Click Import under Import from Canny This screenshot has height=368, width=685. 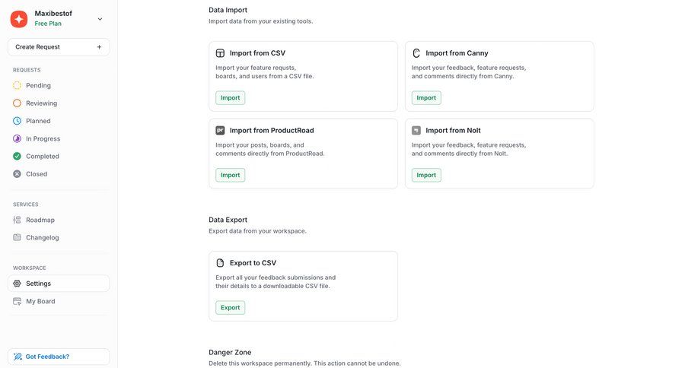point(426,97)
